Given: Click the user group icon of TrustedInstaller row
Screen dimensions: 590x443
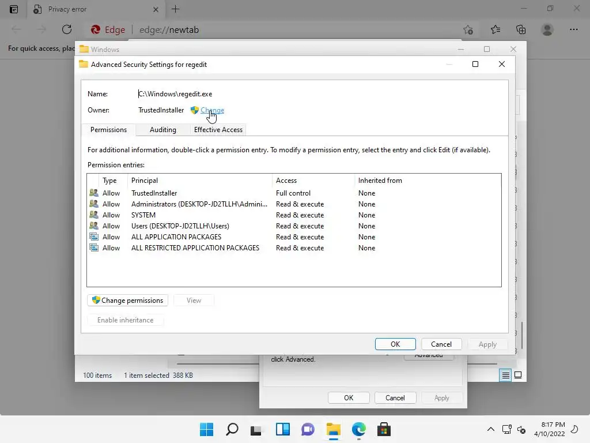Looking at the screenshot, I should point(94,193).
